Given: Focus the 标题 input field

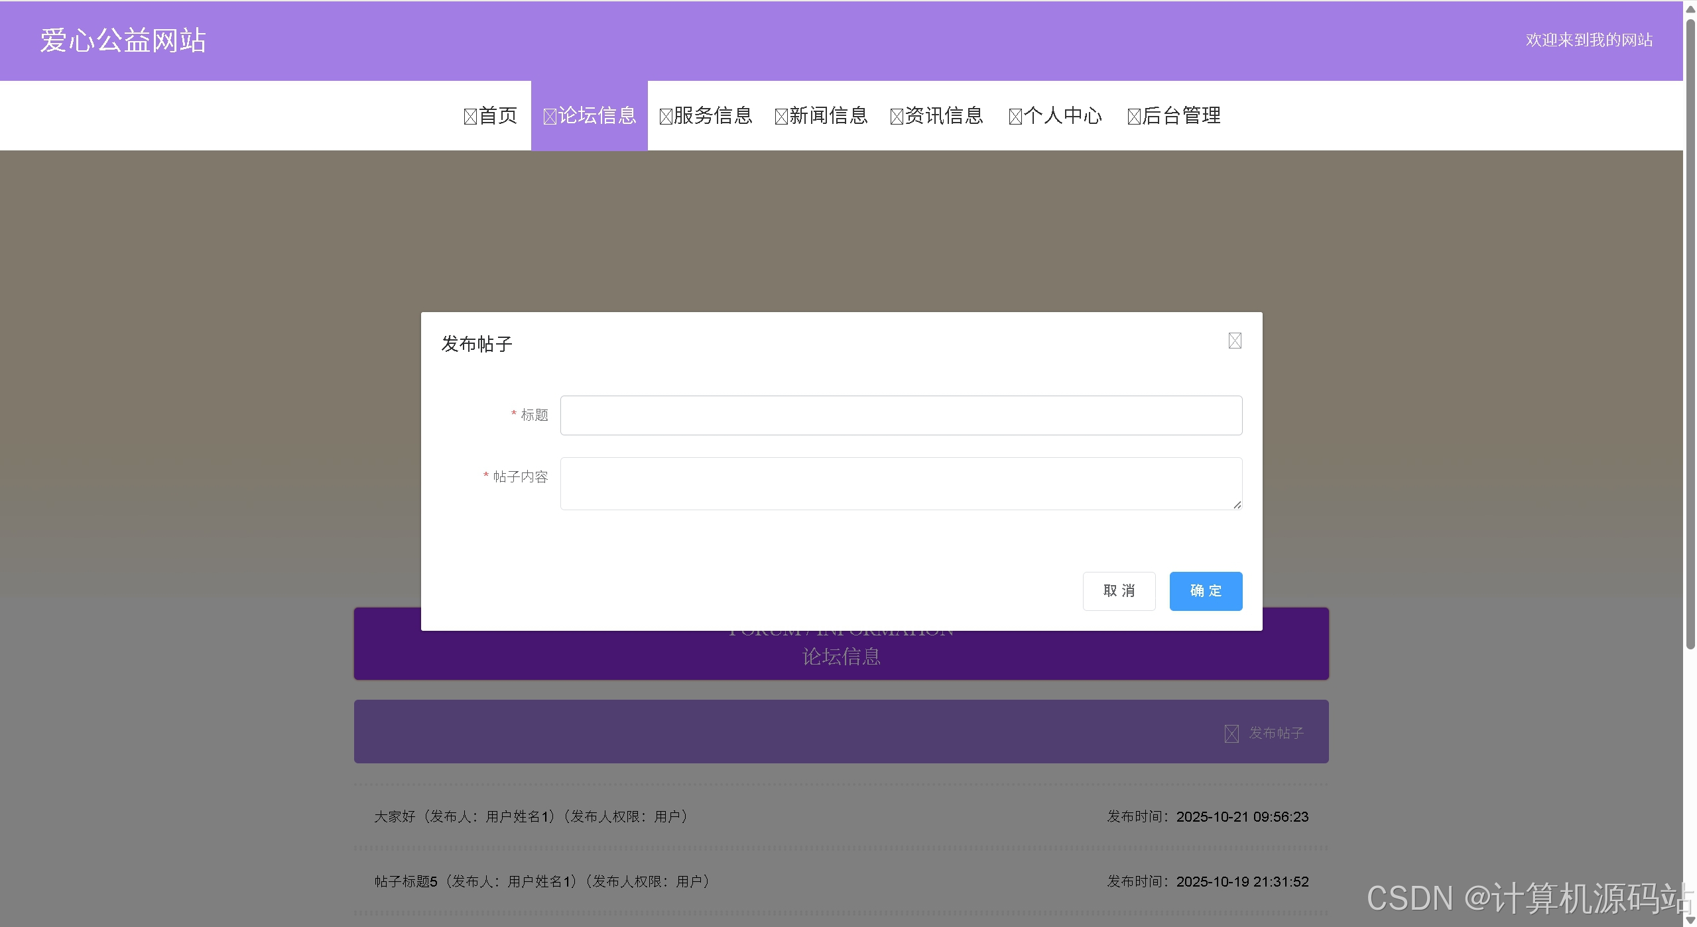Looking at the screenshot, I should click(901, 415).
